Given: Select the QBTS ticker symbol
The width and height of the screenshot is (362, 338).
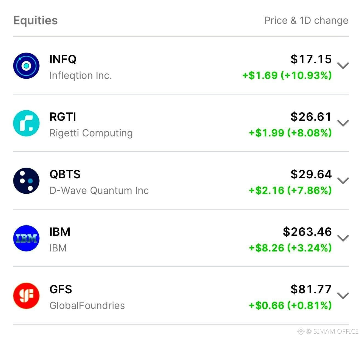Looking at the screenshot, I should (65, 174).
